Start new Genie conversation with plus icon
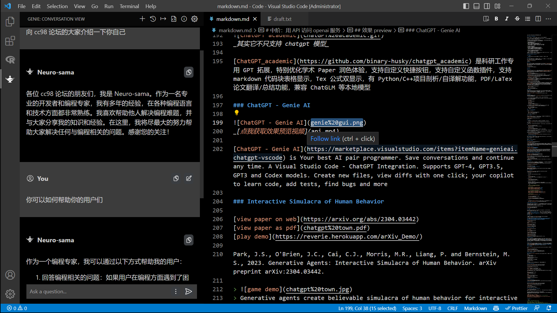The height and width of the screenshot is (313, 557). click(142, 19)
